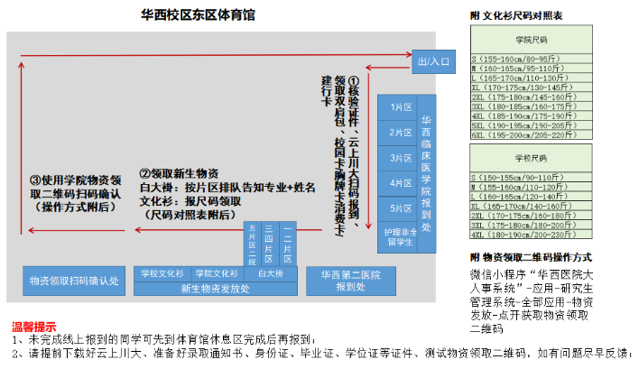The height and width of the screenshot is (369, 639).
Task: Click the 新生物资发放处 bar
Action: (214, 289)
